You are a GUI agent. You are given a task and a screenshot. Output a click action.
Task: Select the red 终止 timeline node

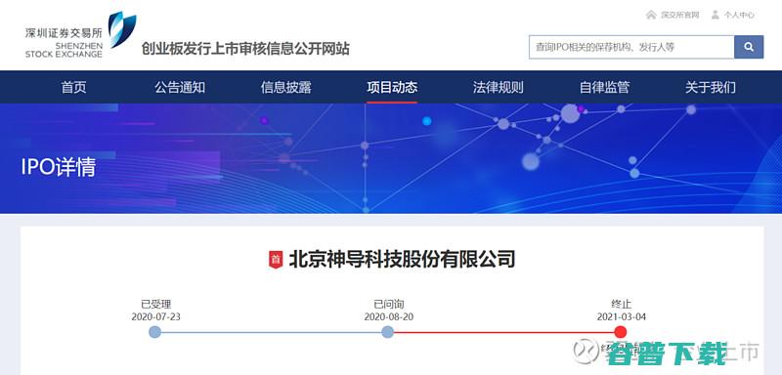click(621, 332)
